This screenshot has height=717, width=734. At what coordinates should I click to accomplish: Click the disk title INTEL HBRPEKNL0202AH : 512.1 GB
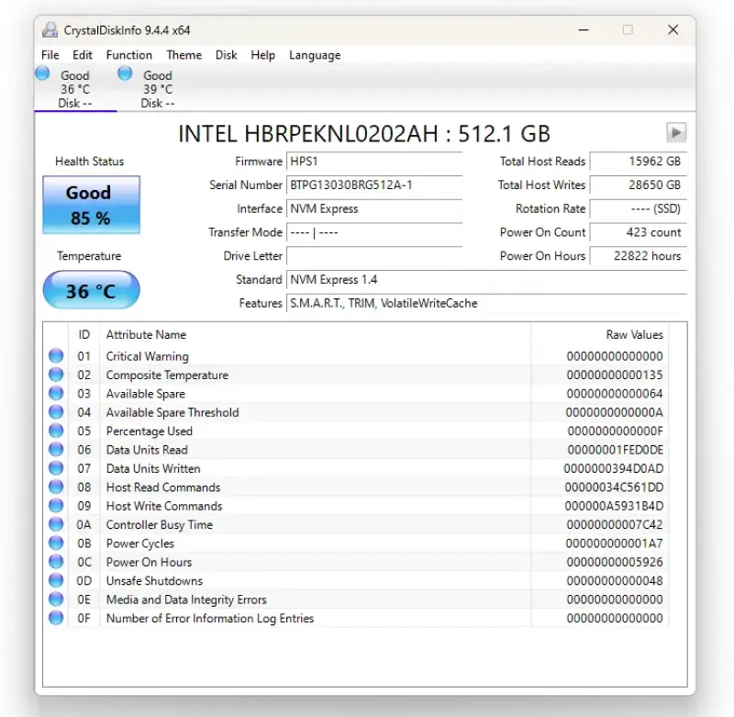click(364, 134)
